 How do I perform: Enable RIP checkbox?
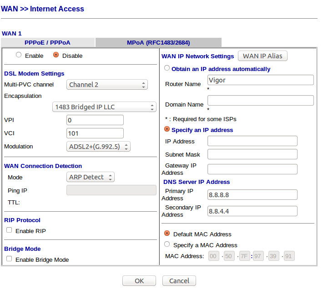click(9, 230)
